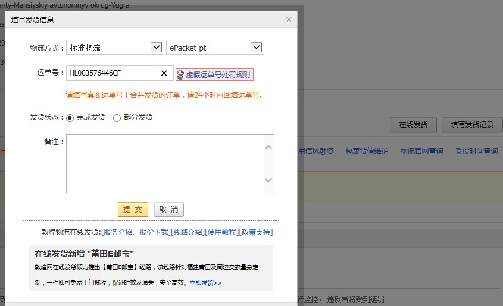
Task: Click the 取消 cancel button
Action: click(x=169, y=210)
